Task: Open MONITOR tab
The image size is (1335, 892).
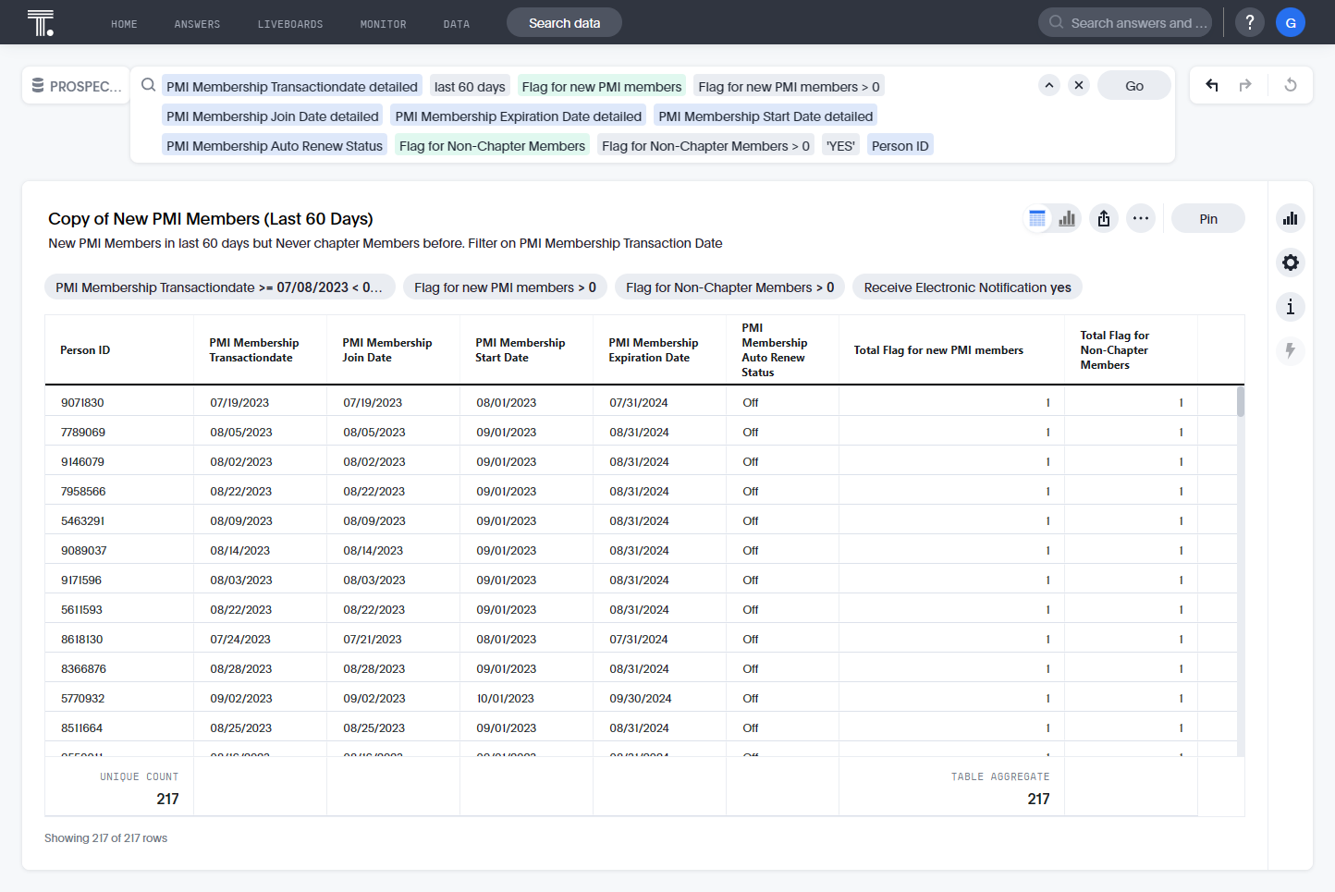Action: pos(383,24)
